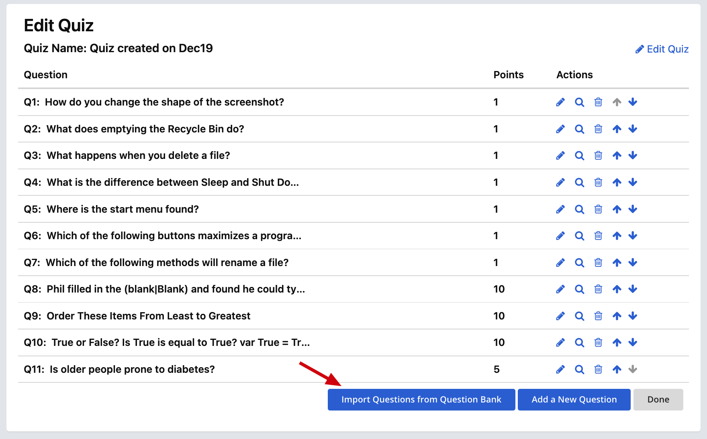The height and width of the screenshot is (439, 707).
Task: Edit question Q1 with pencil icon
Action: pos(560,102)
